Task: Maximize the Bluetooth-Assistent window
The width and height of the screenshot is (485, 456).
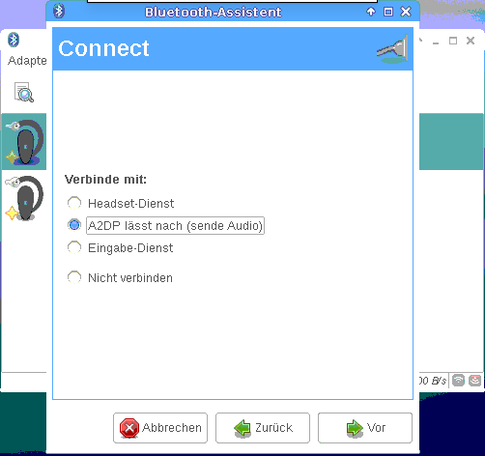Action: (388, 12)
